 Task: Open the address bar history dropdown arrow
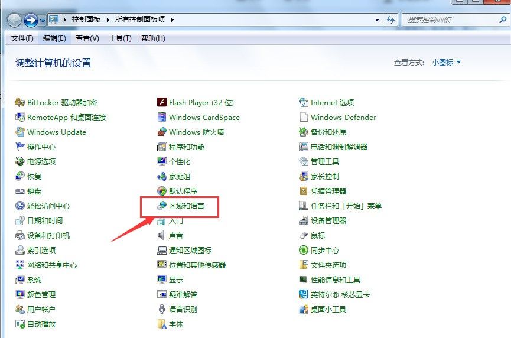point(377,20)
